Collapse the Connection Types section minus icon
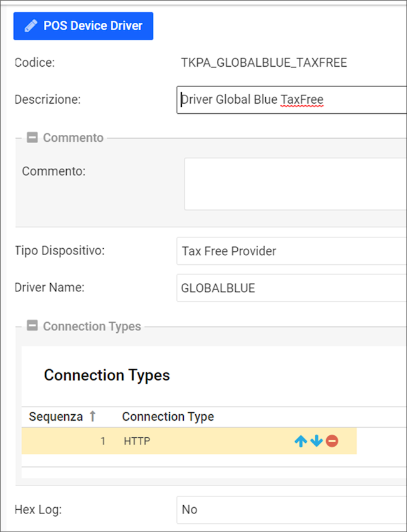The width and height of the screenshot is (407, 532). tap(32, 326)
